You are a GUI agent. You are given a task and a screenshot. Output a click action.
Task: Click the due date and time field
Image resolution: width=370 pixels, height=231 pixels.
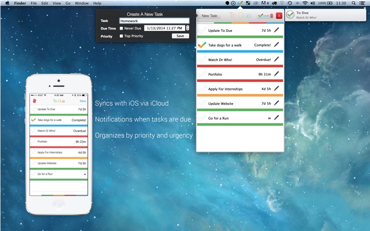165,28
